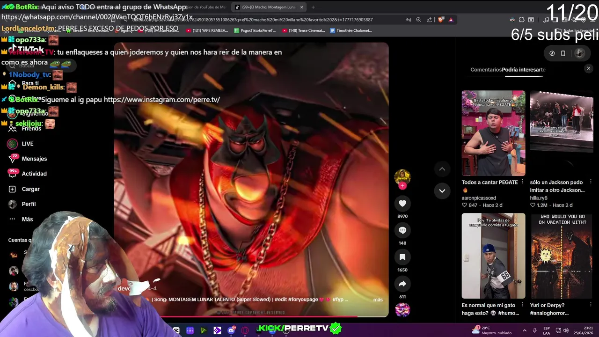Click the share page icon in the address bar
Image resolution: width=599 pixels, height=337 pixels.
429,20
